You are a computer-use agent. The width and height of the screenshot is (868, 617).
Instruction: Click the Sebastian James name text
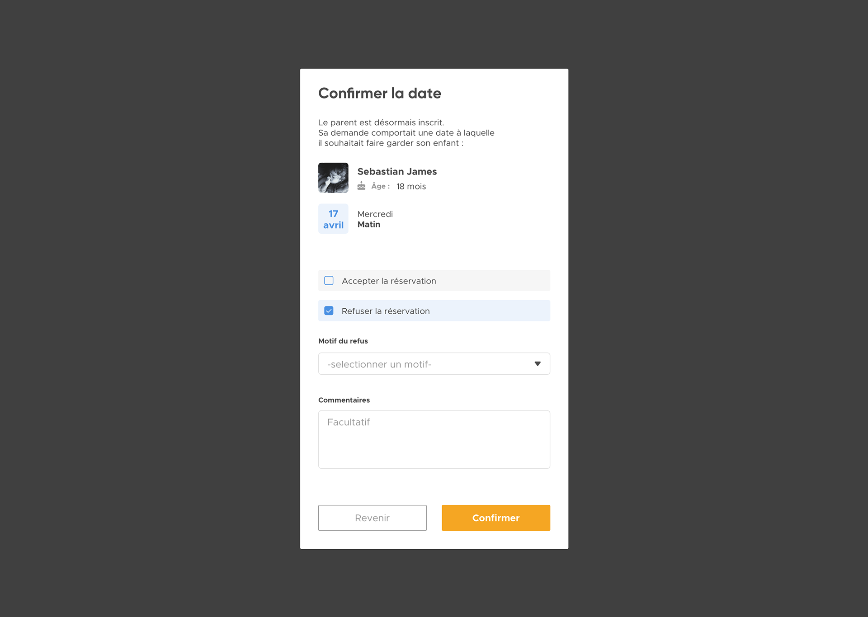point(397,172)
